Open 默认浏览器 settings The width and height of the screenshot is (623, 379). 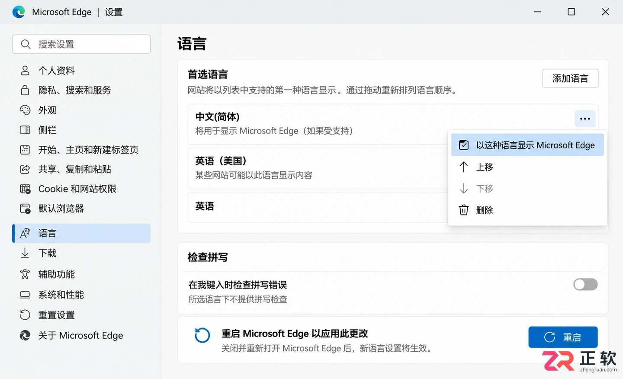(x=81, y=209)
